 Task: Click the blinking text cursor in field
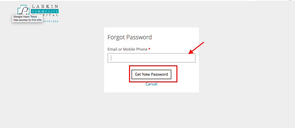click(111, 58)
